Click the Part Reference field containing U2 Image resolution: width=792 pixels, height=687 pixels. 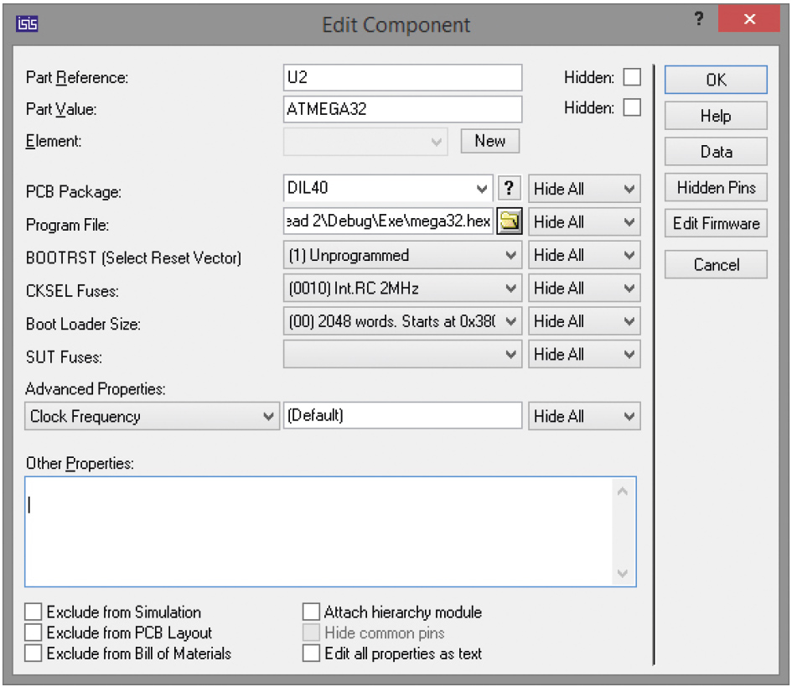(402, 77)
